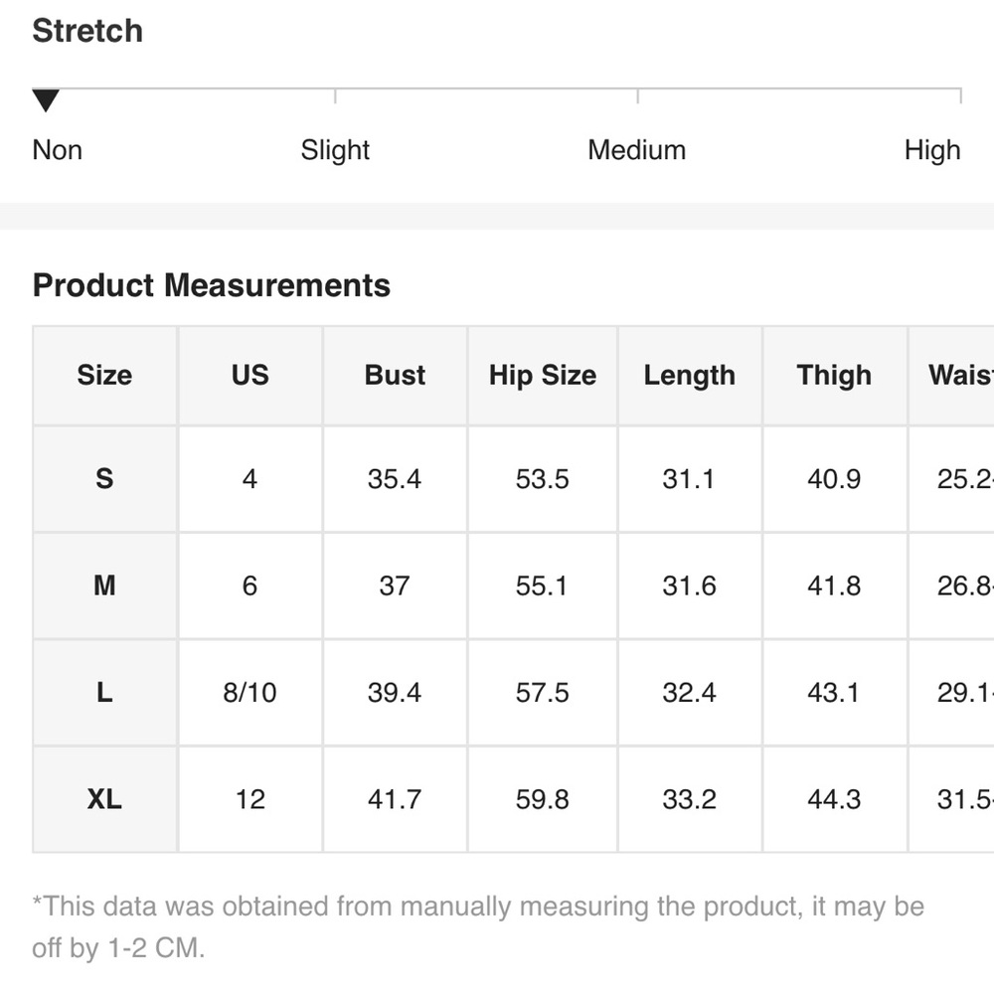Click the Bust column header
This screenshot has width=994, height=994.
click(395, 375)
